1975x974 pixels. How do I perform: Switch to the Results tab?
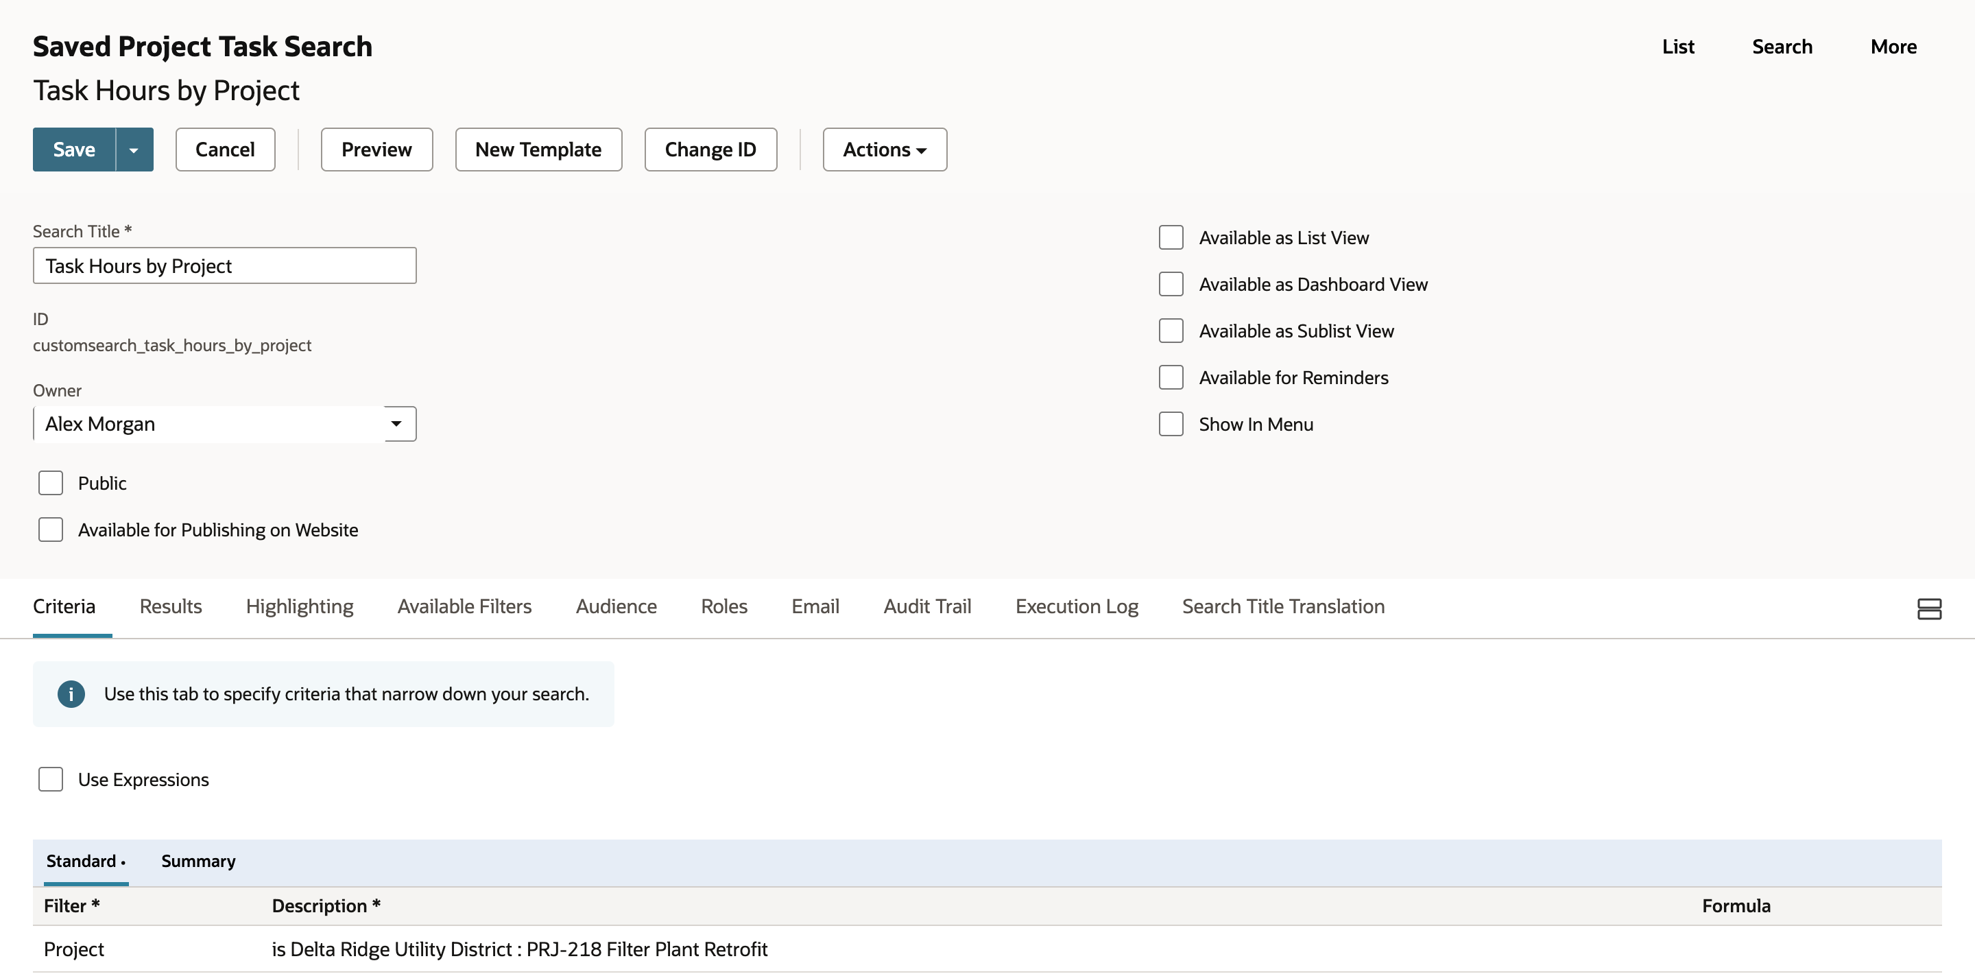170,606
